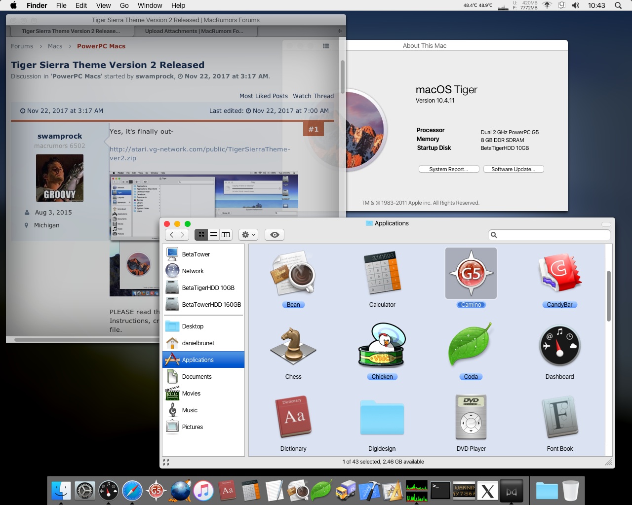Select danielbrunet home in sidebar
Screen dimensions: 632x505
[203, 343]
